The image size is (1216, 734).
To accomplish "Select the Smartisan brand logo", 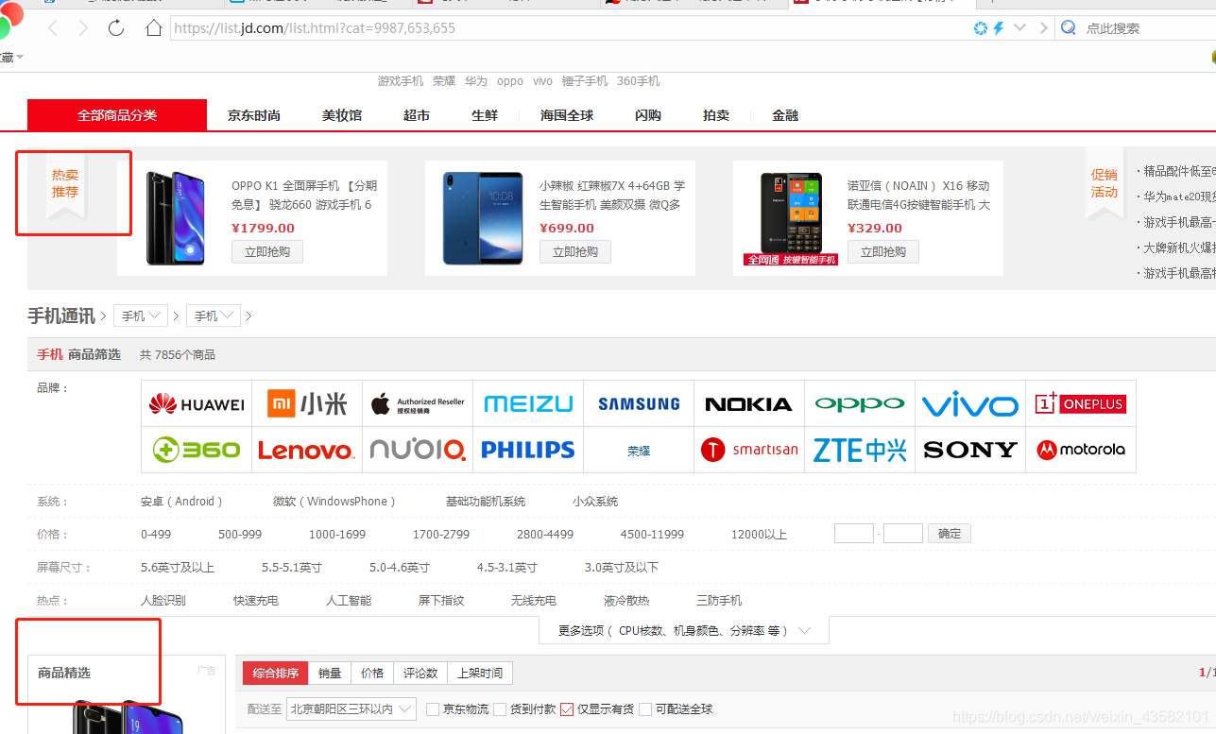I will coord(749,451).
